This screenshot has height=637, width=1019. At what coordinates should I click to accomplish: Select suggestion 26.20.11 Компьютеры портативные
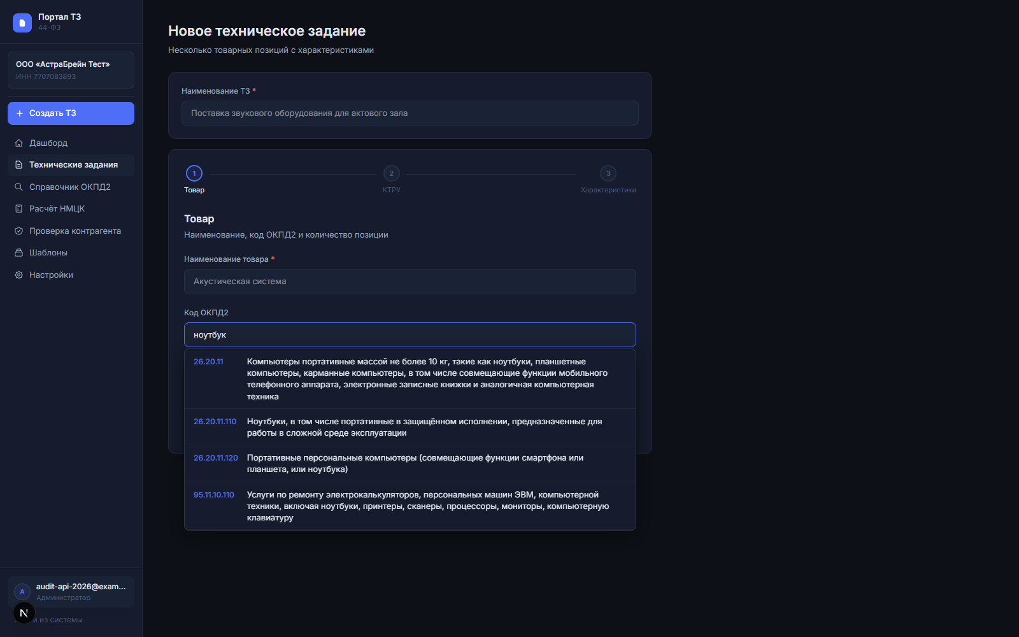[x=410, y=379]
